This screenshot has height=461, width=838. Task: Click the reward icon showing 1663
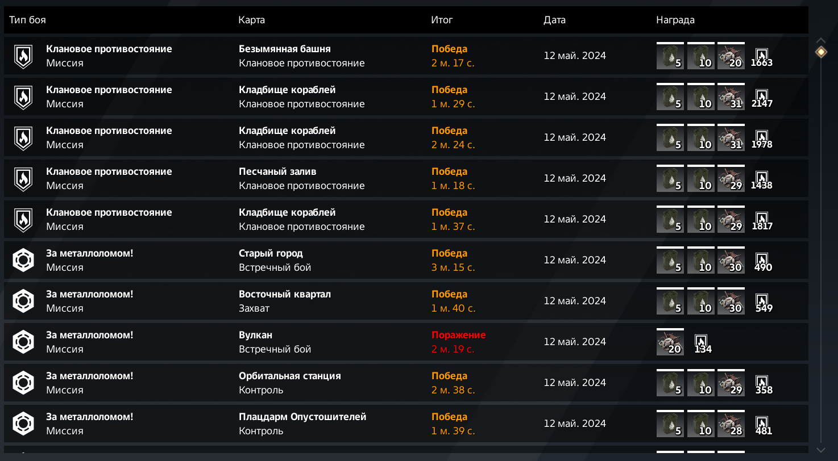pos(761,56)
